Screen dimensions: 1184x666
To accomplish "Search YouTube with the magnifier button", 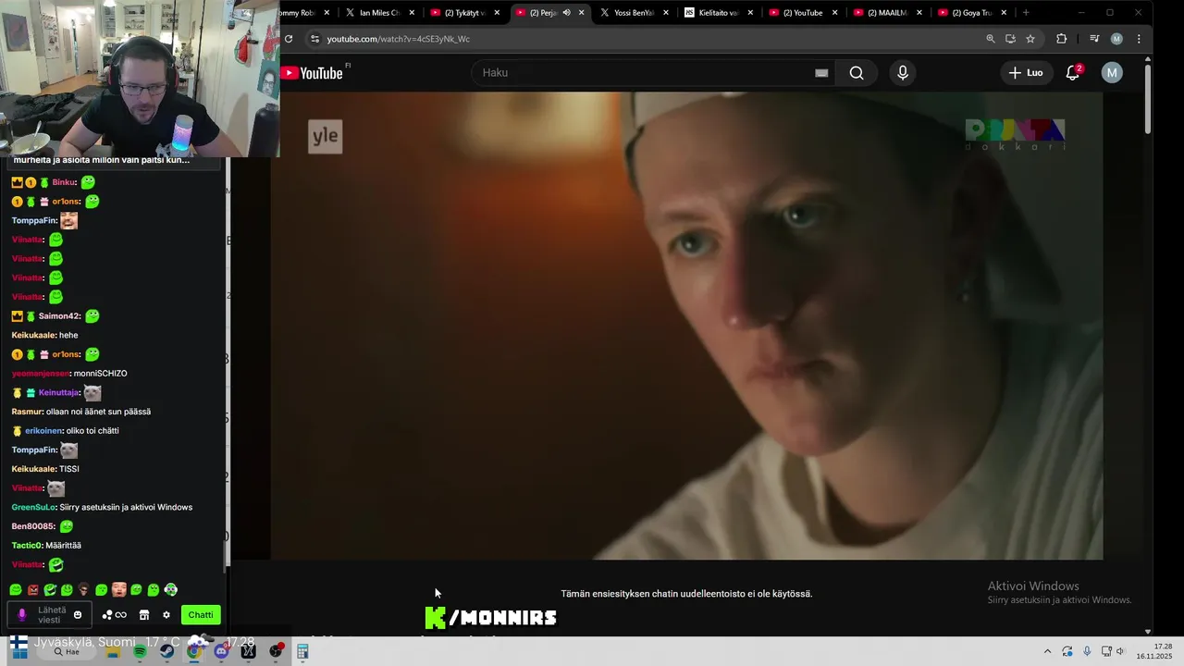I will 857,73.
